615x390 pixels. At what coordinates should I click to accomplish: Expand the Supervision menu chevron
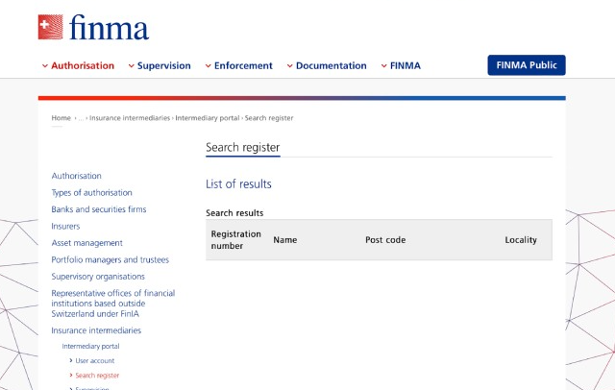(x=132, y=66)
